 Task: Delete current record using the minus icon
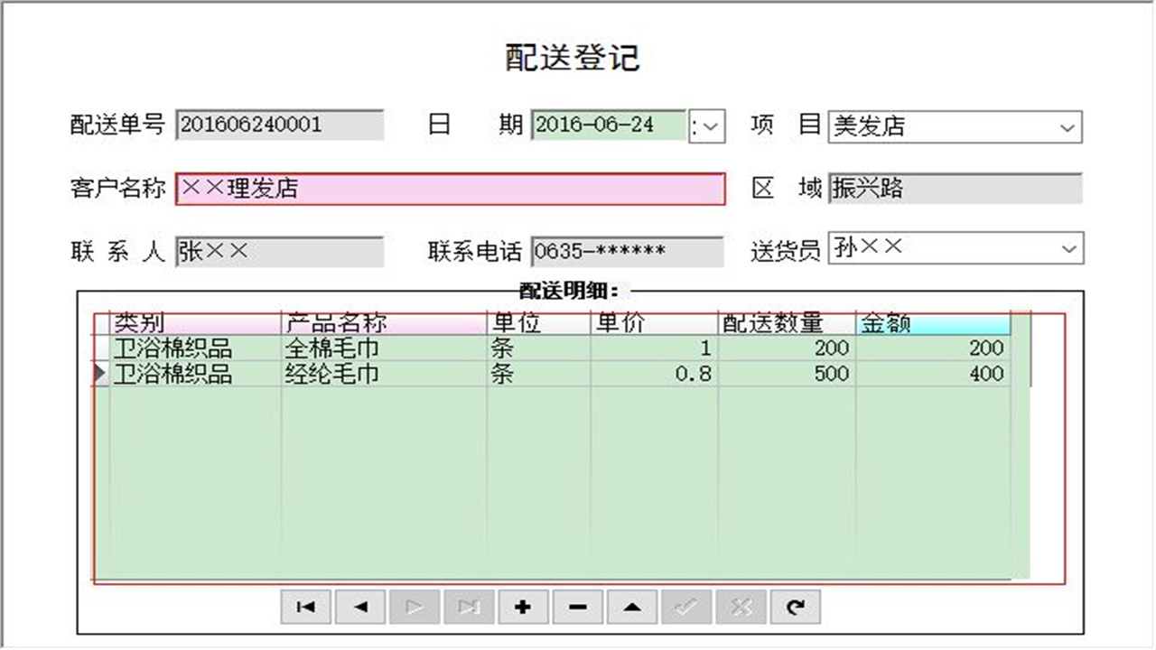coord(576,607)
